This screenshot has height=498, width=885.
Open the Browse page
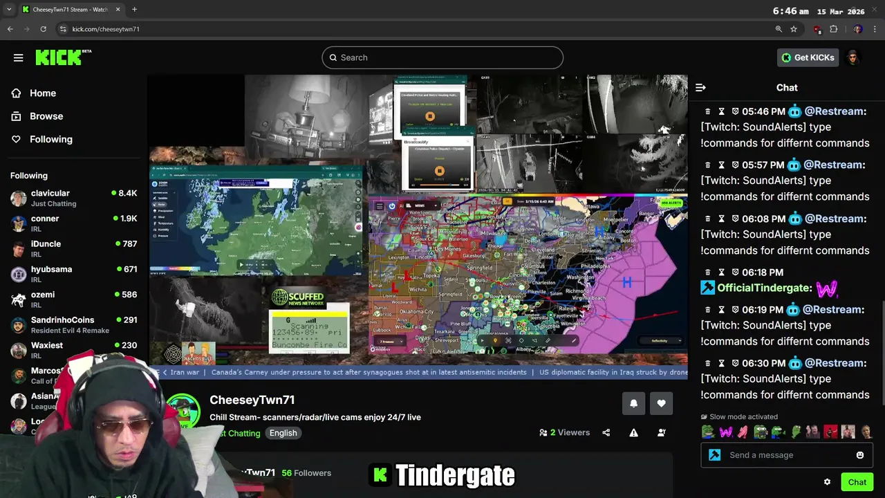[46, 116]
